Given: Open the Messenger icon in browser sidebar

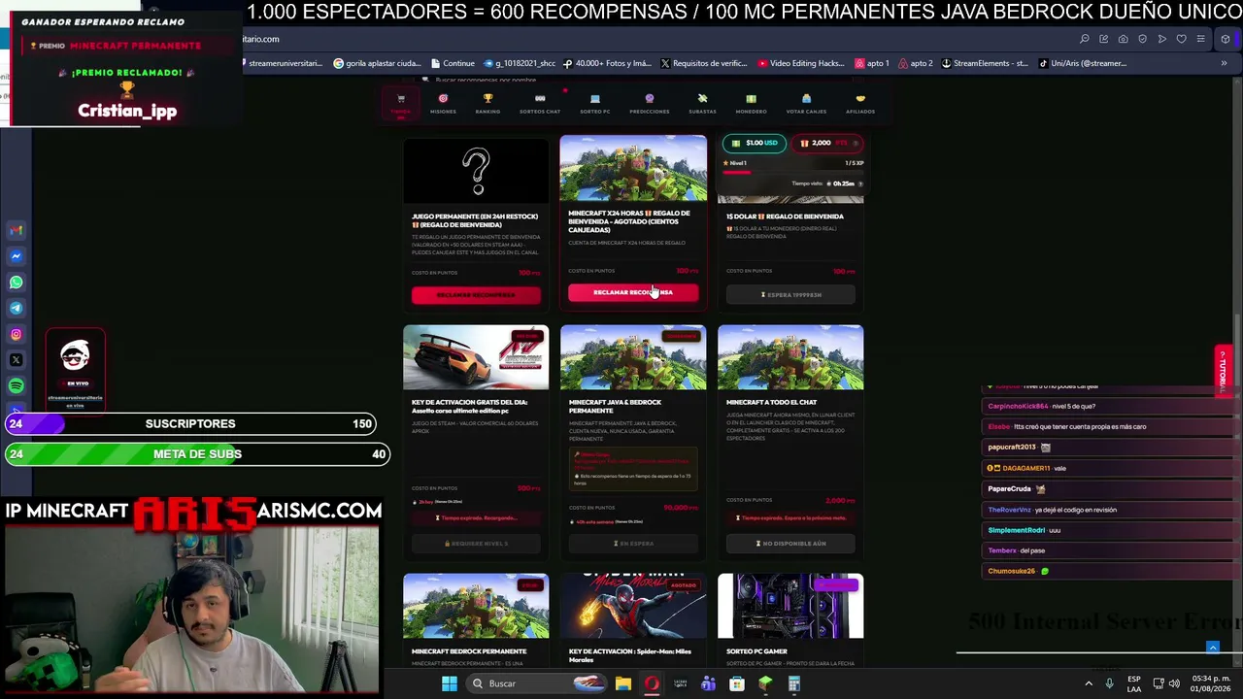Looking at the screenshot, I should pyautogui.click(x=16, y=256).
